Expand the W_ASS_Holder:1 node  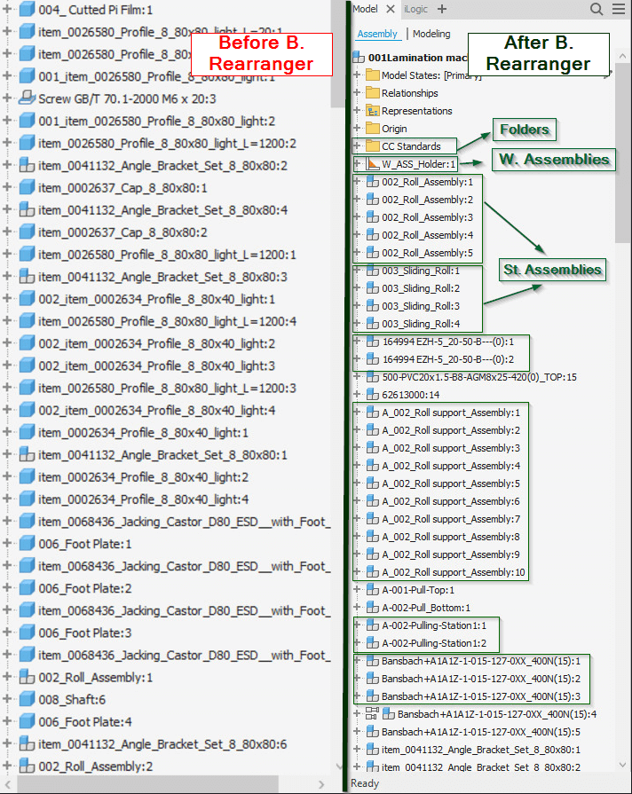[x=358, y=163]
